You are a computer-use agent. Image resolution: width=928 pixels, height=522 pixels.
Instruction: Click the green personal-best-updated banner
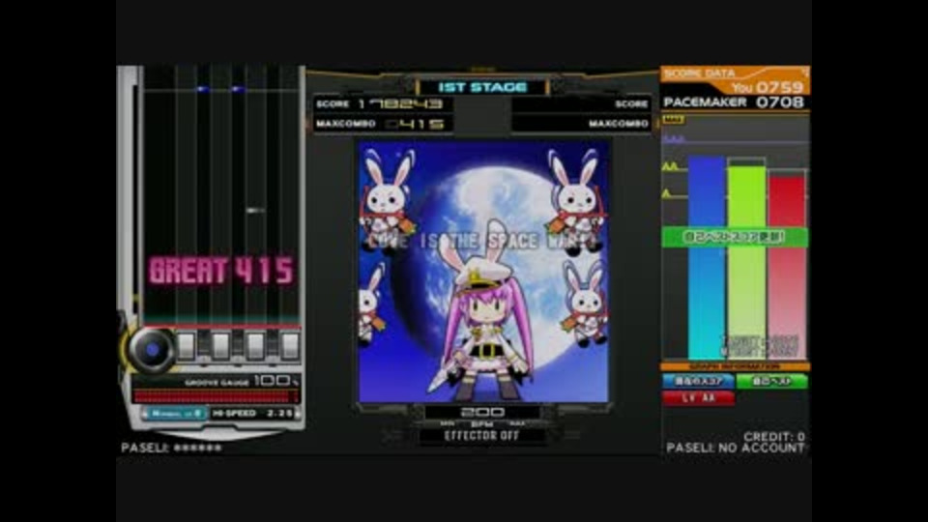pyautogui.click(x=735, y=237)
